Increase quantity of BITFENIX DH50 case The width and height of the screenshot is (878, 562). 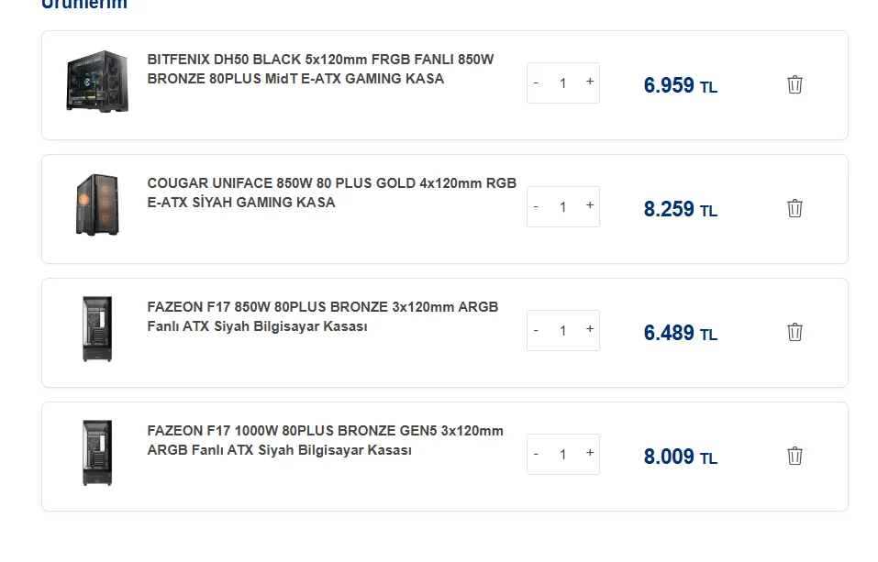pos(590,83)
